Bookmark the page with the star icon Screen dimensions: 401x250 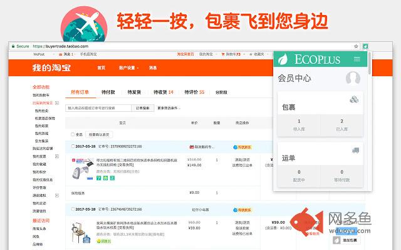pyautogui.click(x=356, y=46)
